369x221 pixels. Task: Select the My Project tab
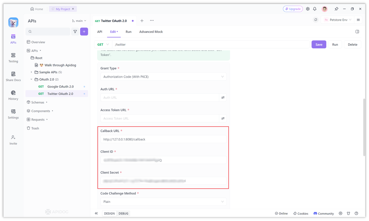click(63, 9)
